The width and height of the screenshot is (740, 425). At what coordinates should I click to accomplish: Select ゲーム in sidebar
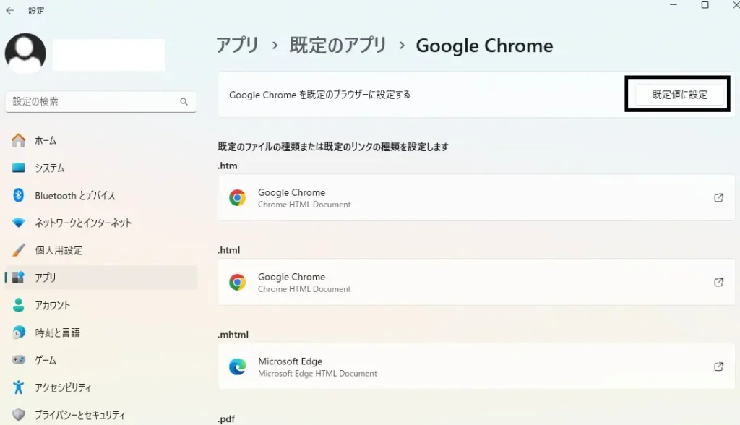click(x=101, y=360)
